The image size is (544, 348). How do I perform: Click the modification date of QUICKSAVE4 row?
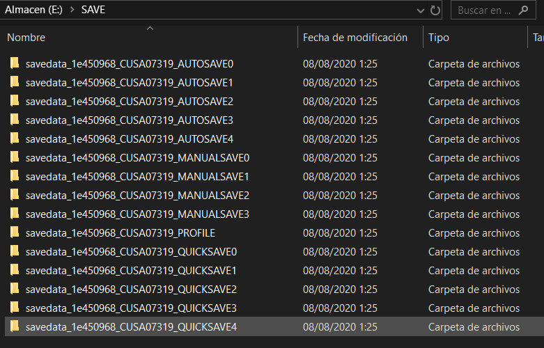(340, 326)
